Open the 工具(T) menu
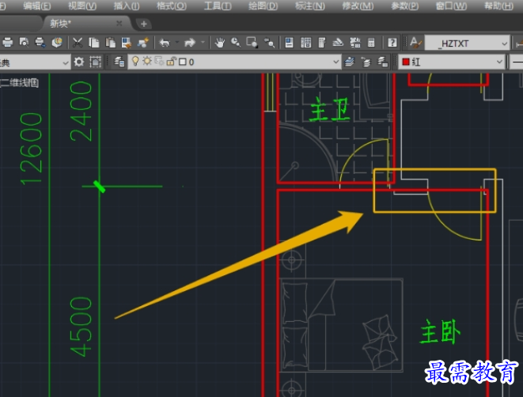 click(218, 6)
